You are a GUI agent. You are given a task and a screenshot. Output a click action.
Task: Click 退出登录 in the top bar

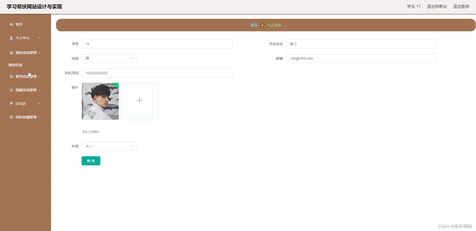pos(461,7)
